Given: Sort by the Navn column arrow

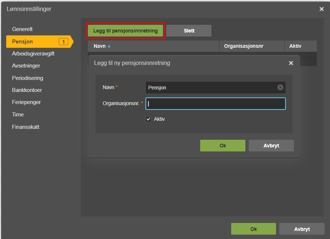Looking at the screenshot, I should point(109,46).
